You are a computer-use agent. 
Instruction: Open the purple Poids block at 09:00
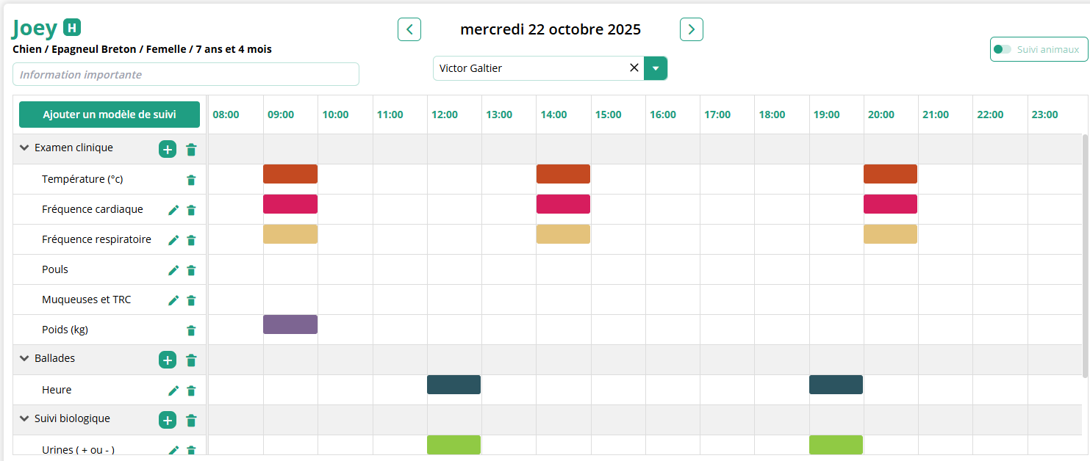coord(290,324)
